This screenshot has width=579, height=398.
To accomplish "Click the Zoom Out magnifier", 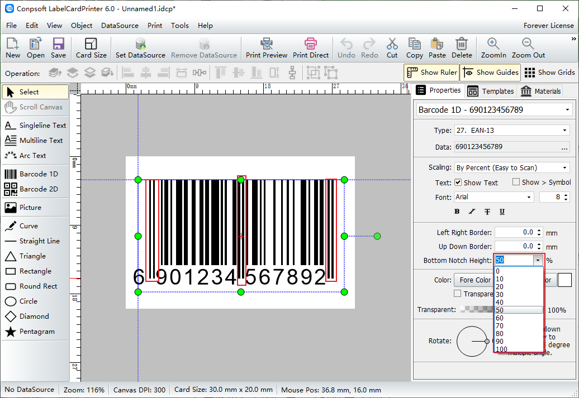I will pos(528,47).
